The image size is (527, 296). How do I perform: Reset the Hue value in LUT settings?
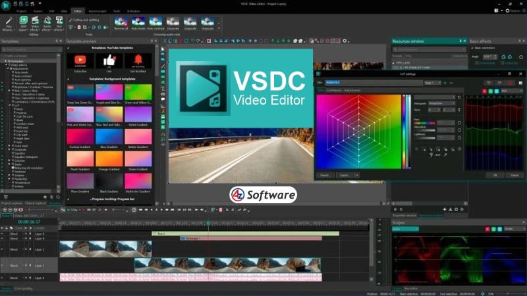tap(459, 123)
